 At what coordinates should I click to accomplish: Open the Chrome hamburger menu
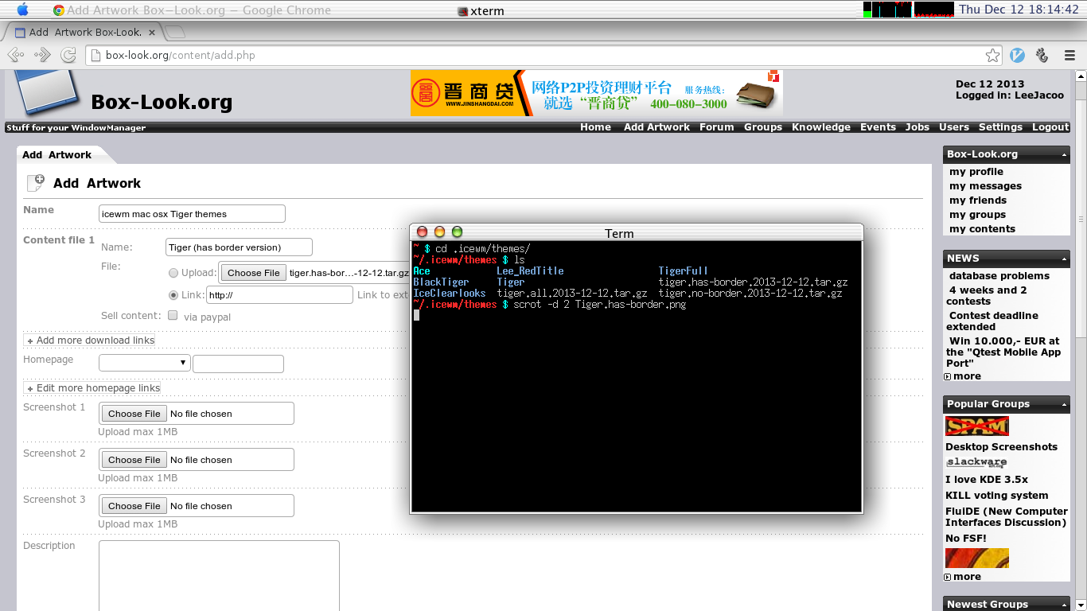click(1069, 55)
